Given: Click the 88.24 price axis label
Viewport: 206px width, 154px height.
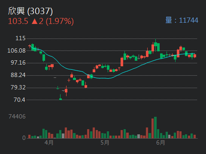Looking at the screenshot, I should click(x=18, y=75).
